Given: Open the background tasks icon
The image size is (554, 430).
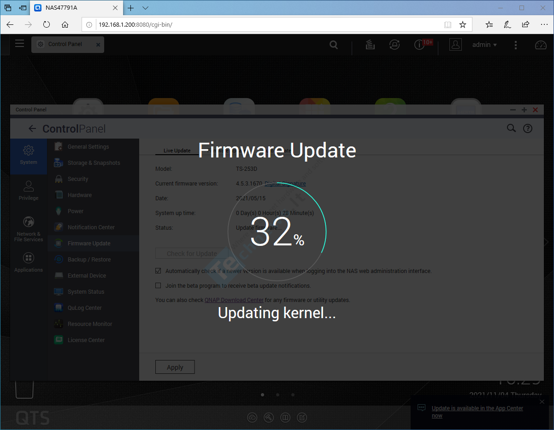Looking at the screenshot, I should point(370,45).
